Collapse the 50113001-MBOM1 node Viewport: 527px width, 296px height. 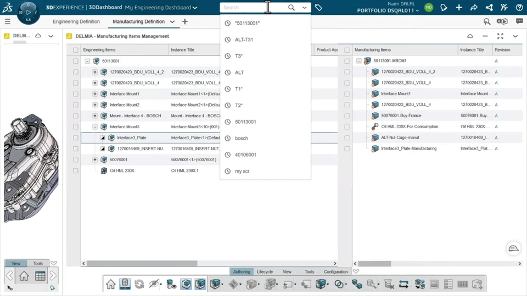tap(358, 61)
